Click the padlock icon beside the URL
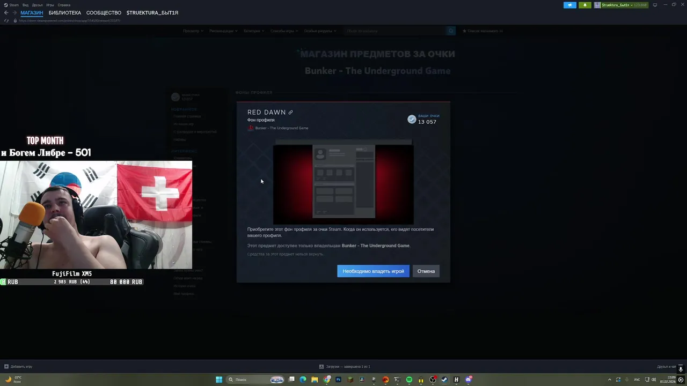Screen dimensions: 687x386 click(x=15, y=20)
